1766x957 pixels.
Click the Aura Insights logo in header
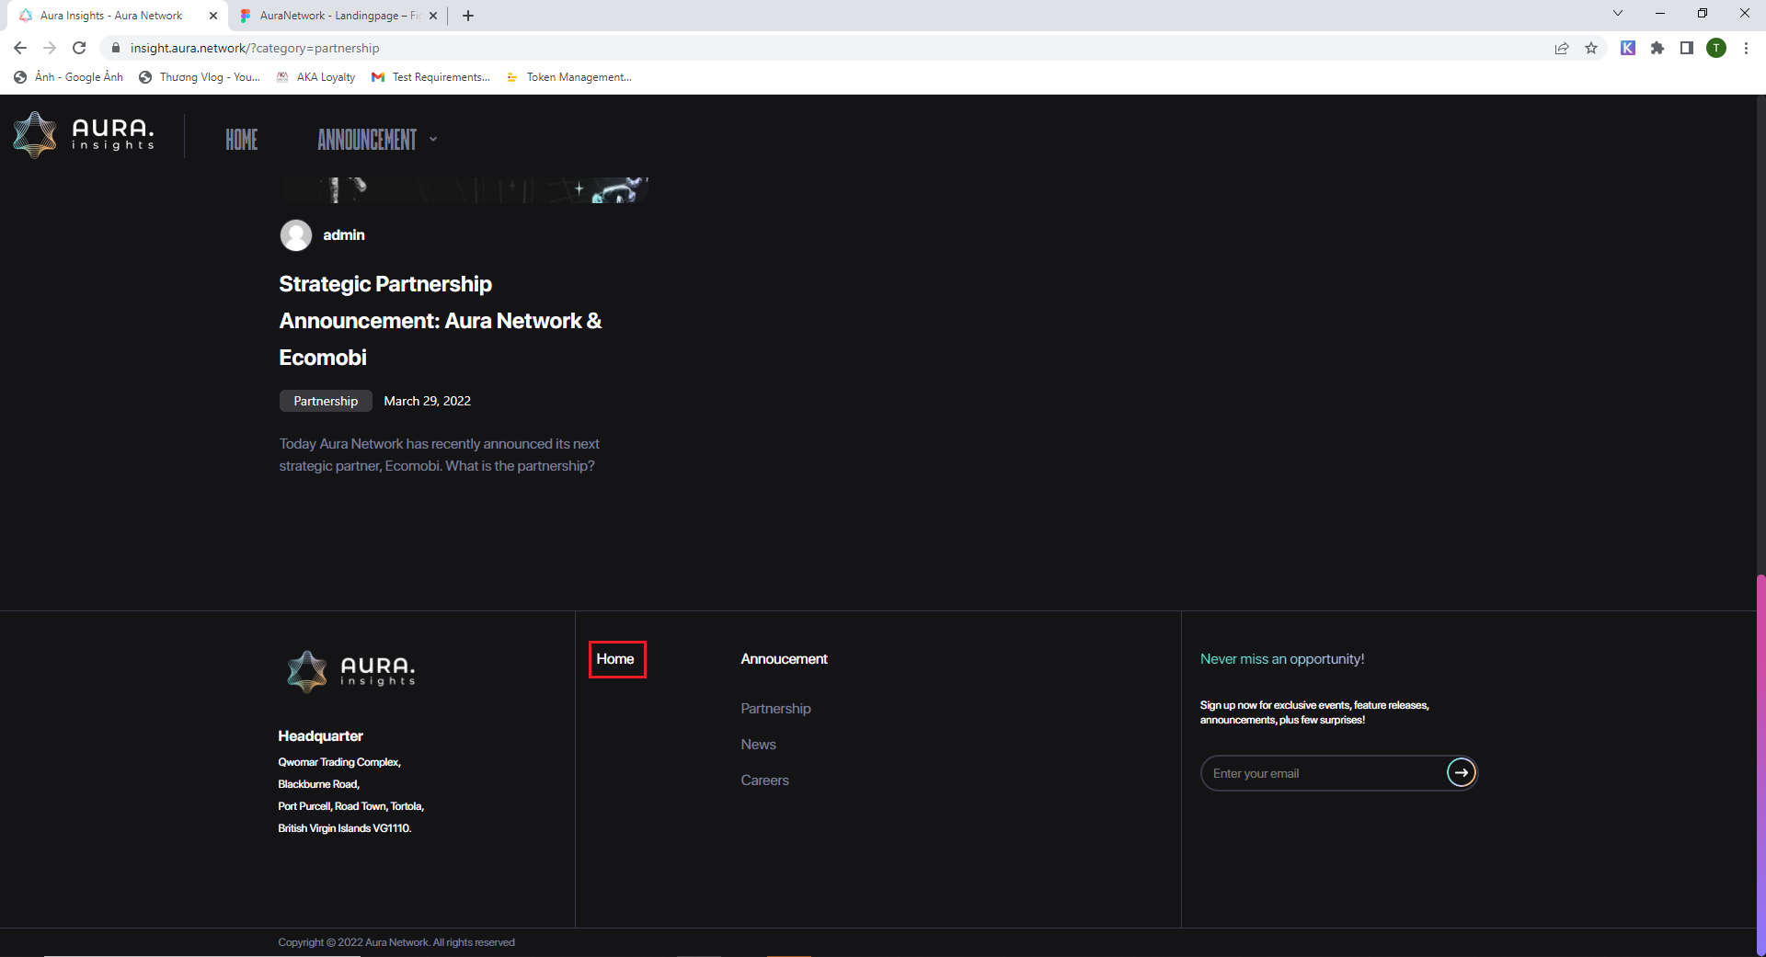[84, 135]
